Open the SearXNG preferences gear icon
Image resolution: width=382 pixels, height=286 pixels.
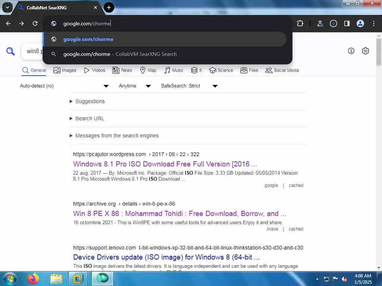pyautogui.click(x=365, y=51)
